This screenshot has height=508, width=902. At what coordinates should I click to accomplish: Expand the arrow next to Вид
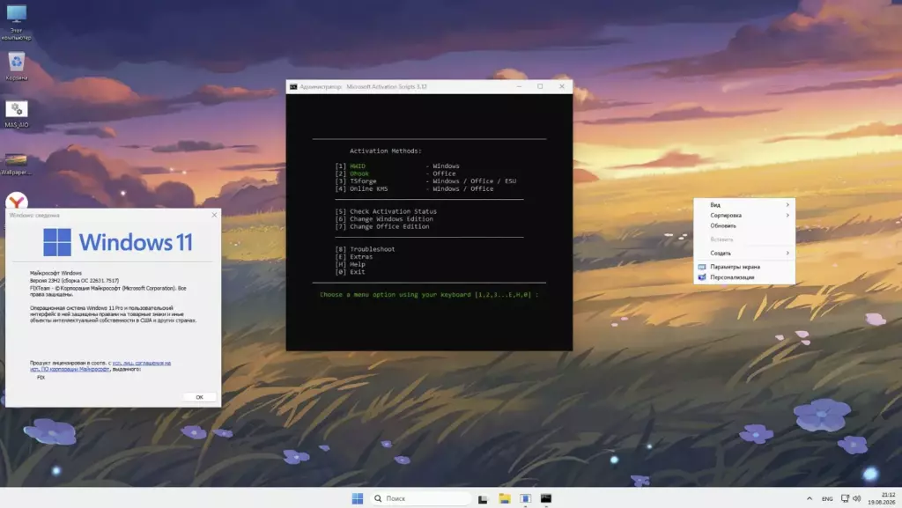(787, 204)
